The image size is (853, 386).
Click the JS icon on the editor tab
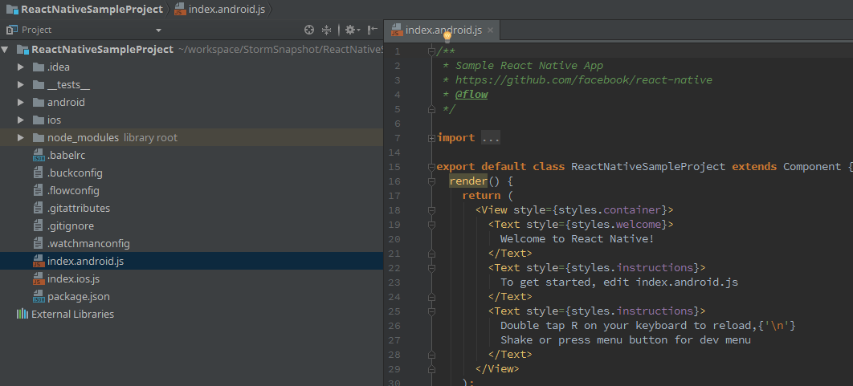click(x=396, y=30)
